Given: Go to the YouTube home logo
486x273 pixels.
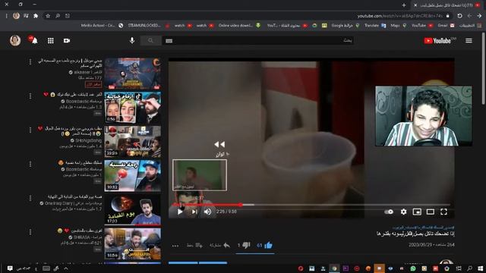Looking at the screenshot, I should tap(437, 40).
